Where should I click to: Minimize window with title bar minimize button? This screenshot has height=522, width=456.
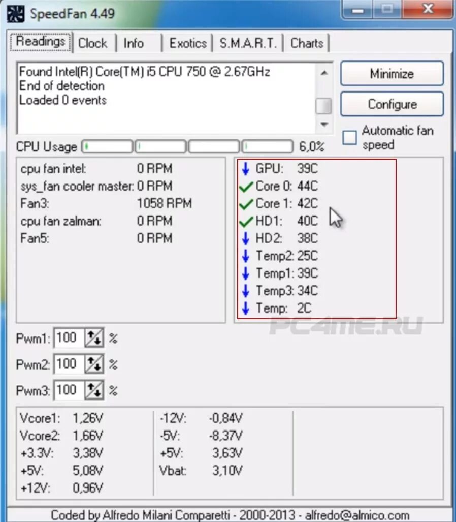357,10
